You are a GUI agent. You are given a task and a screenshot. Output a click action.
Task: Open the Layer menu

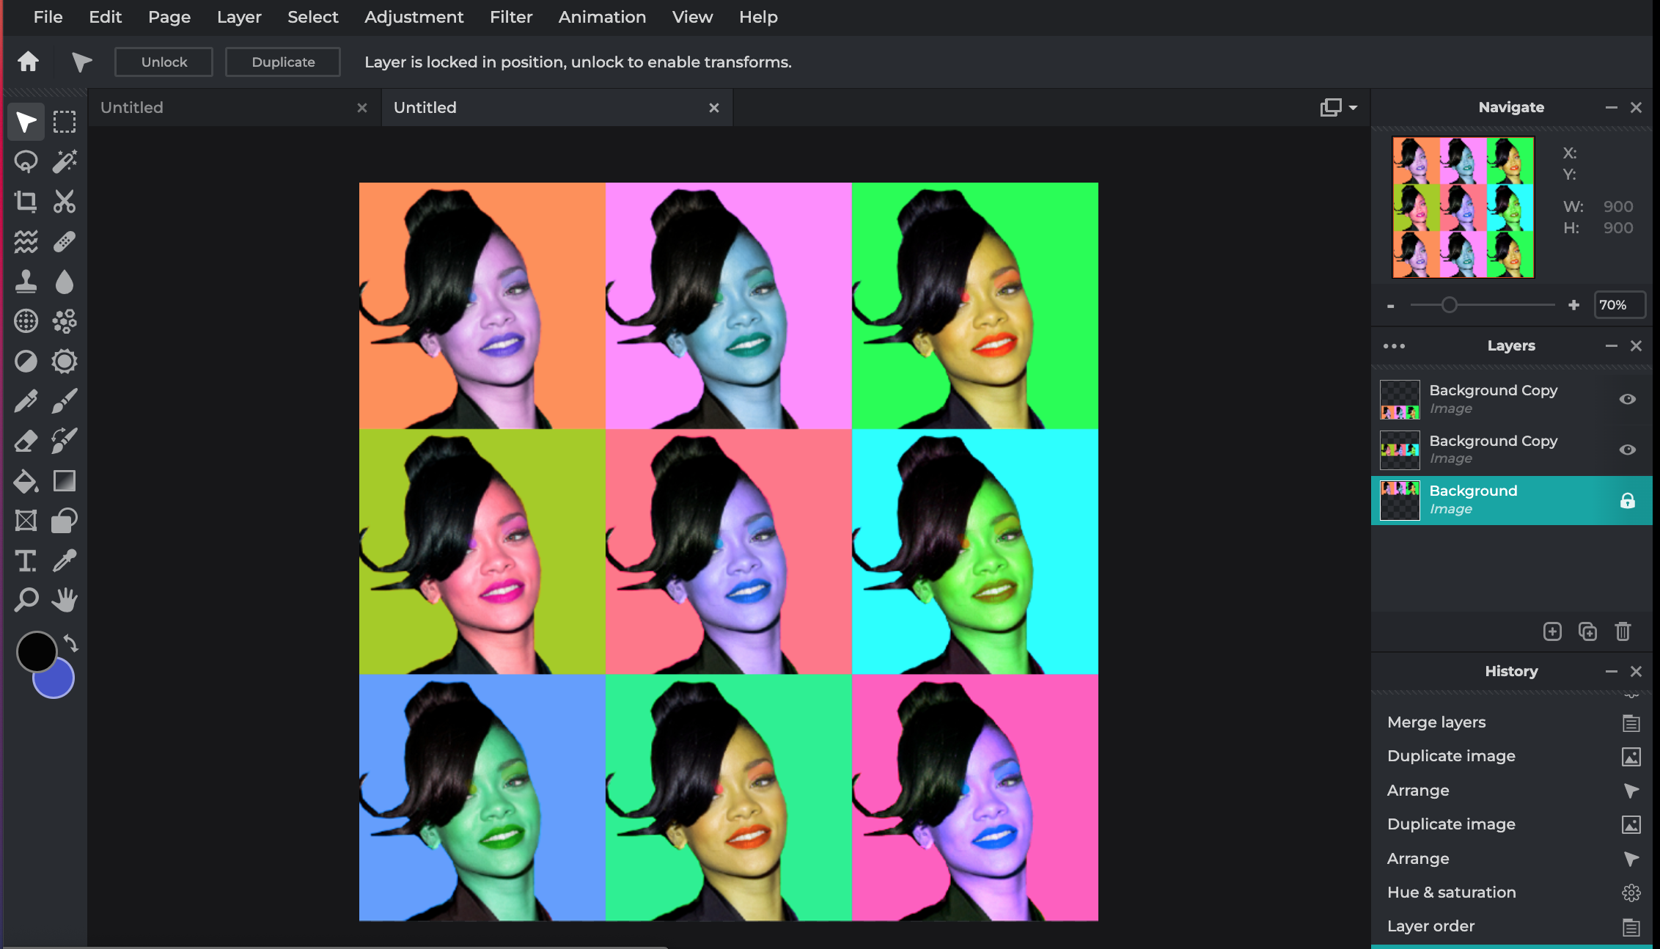coord(239,17)
